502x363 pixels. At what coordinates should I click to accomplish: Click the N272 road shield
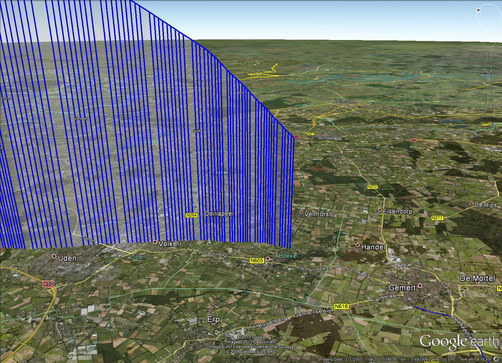pos(372,187)
